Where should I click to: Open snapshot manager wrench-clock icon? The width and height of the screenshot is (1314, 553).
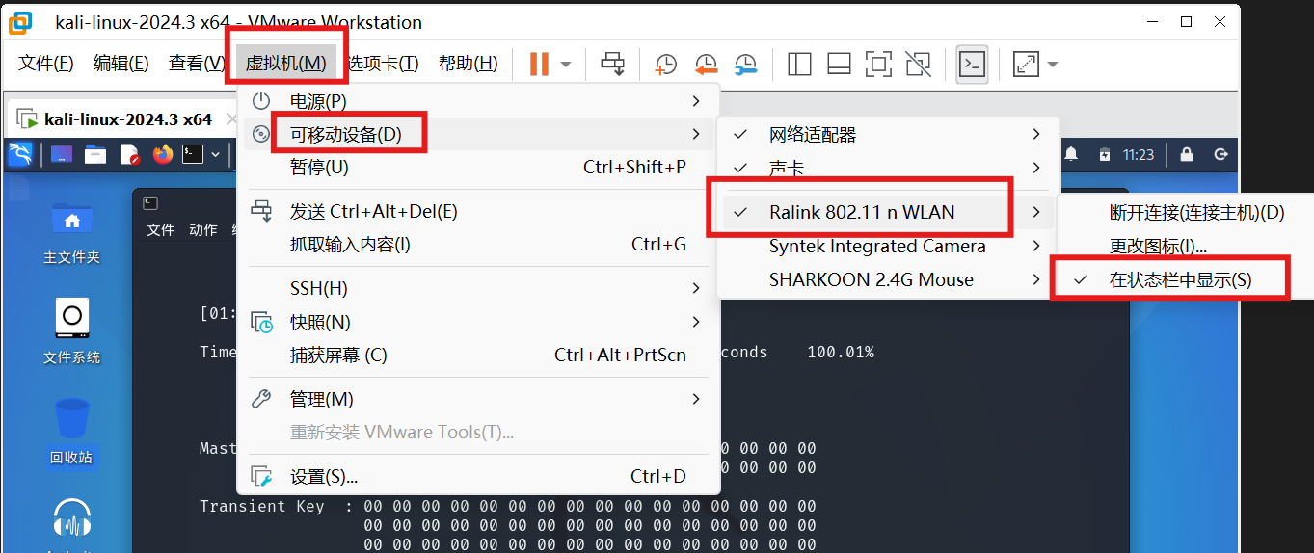(x=745, y=64)
